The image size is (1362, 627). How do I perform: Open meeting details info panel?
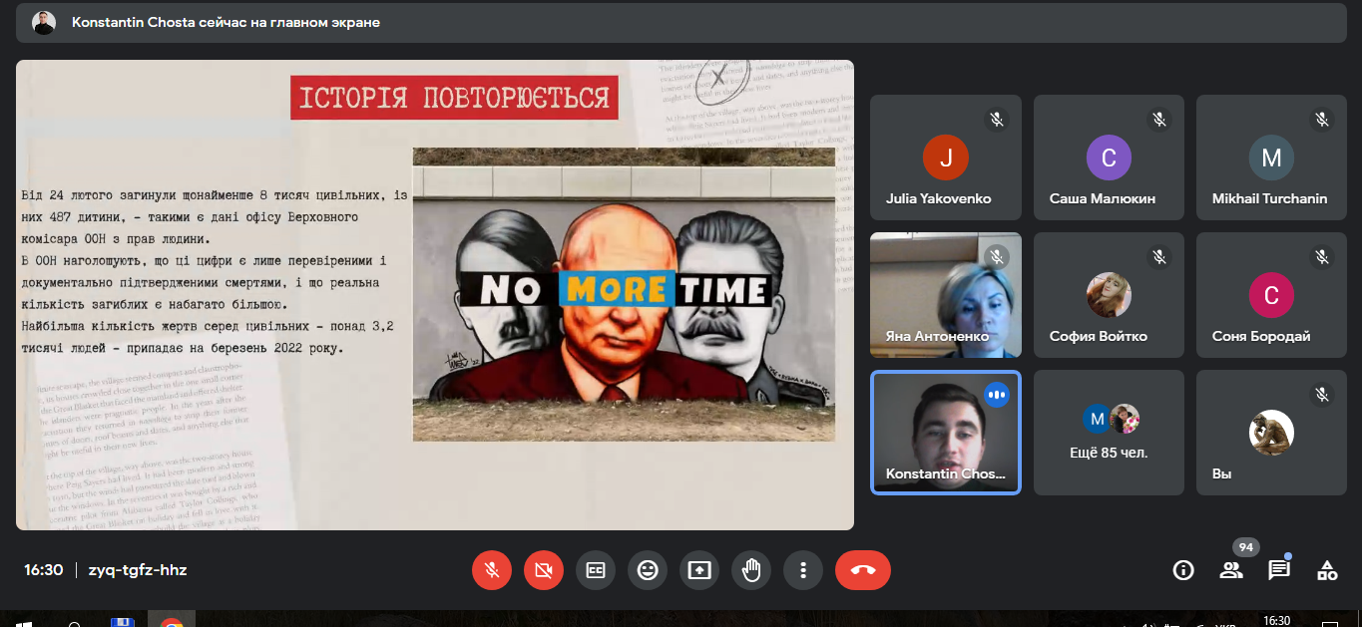click(1183, 570)
